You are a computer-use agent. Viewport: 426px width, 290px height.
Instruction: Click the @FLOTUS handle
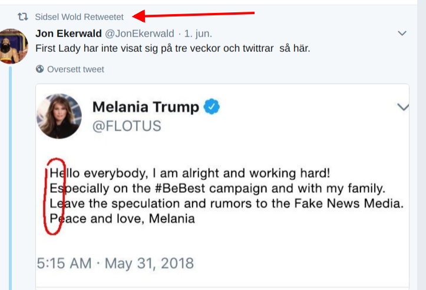point(127,126)
